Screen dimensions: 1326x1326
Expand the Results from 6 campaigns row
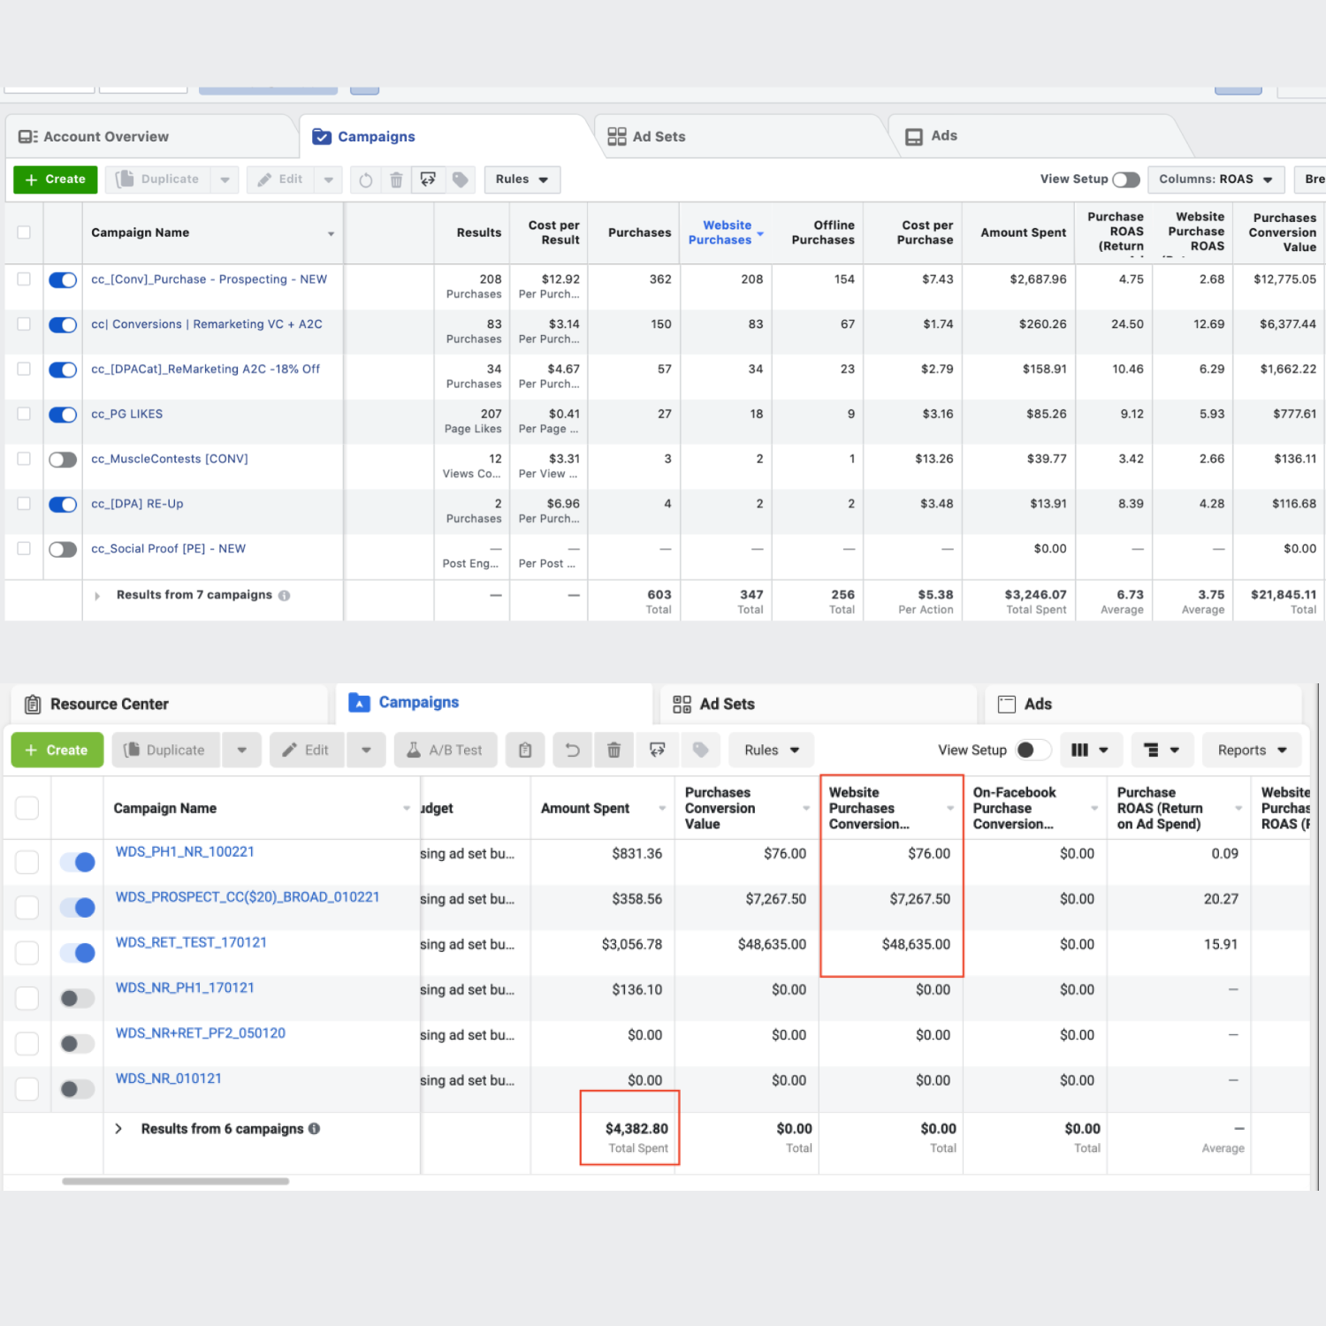[x=118, y=1129]
